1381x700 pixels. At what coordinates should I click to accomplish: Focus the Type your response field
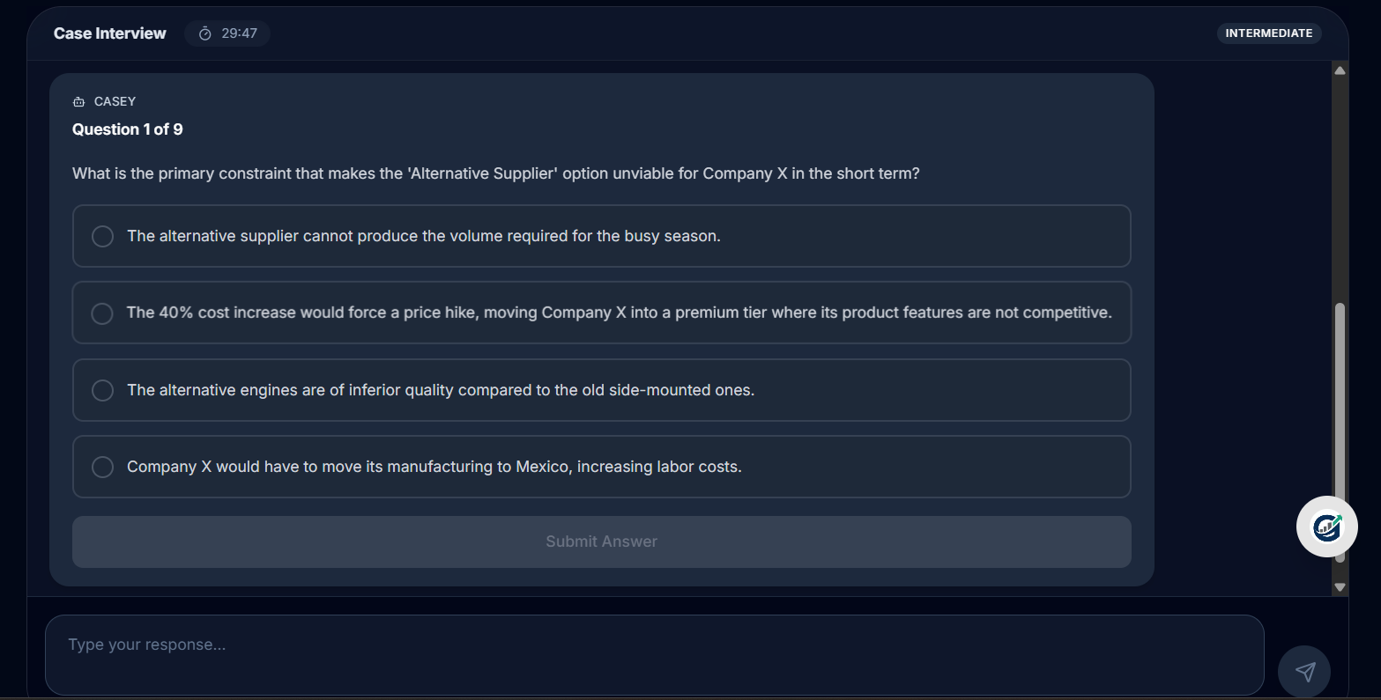point(654,655)
